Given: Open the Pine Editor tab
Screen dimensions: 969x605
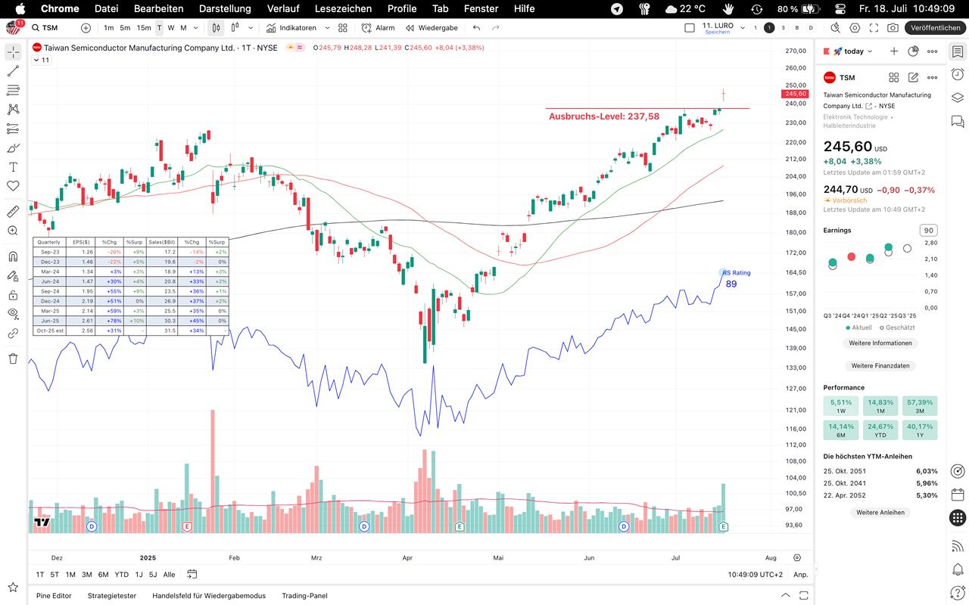Looking at the screenshot, I should 54,595.
